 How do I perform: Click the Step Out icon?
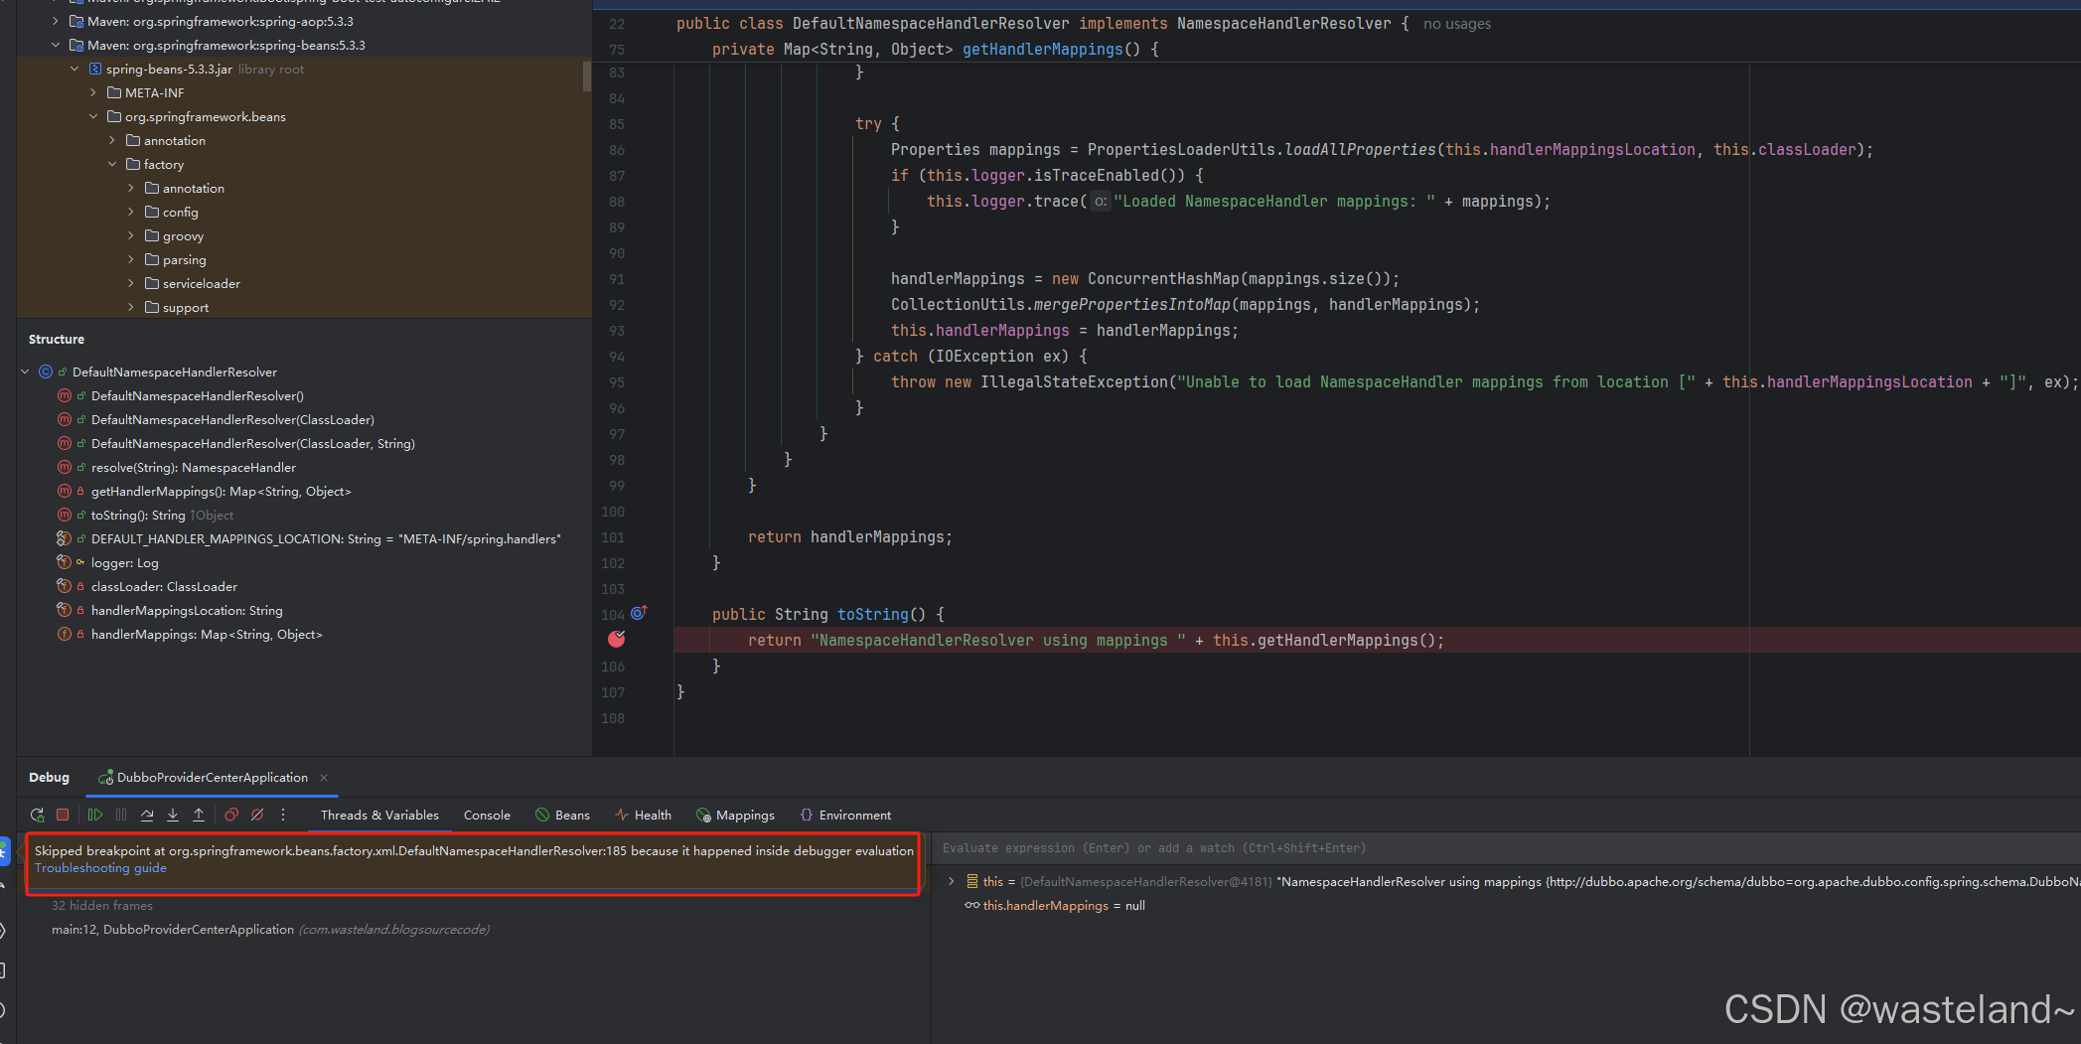[x=199, y=815]
